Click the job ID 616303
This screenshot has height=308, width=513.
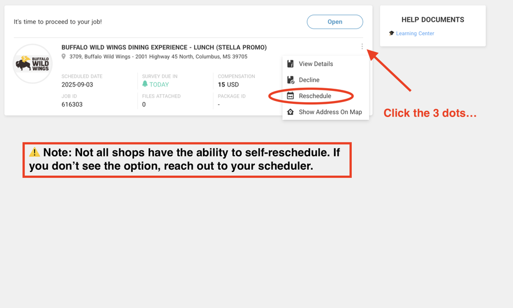pyautogui.click(x=72, y=104)
